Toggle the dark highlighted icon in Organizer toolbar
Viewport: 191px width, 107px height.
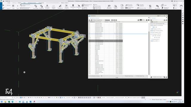click(141, 20)
